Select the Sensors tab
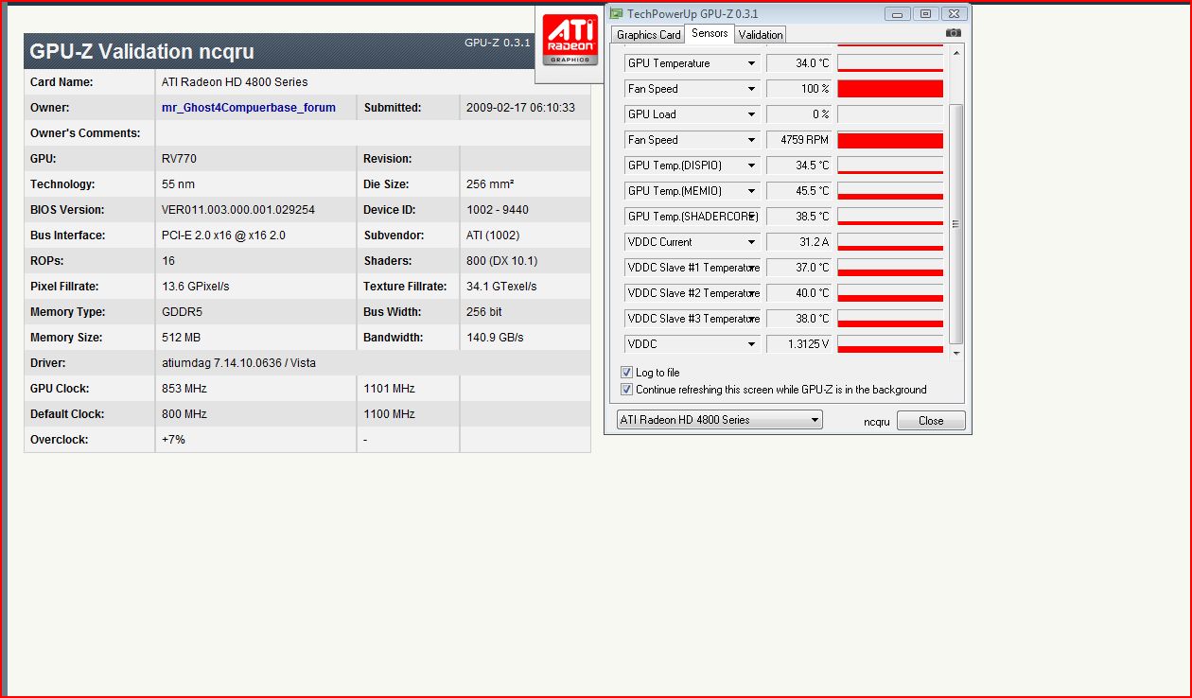This screenshot has width=1192, height=698. [710, 33]
